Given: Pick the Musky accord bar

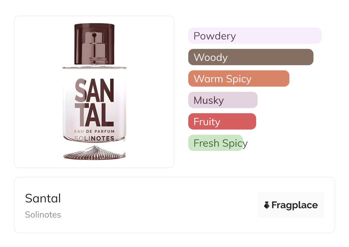Looking at the screenshot, I should 223,100.
